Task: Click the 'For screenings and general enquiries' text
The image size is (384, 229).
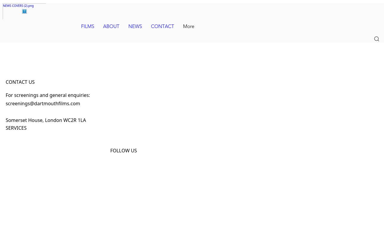Action: pyautogui.click(x=48, y=95)
